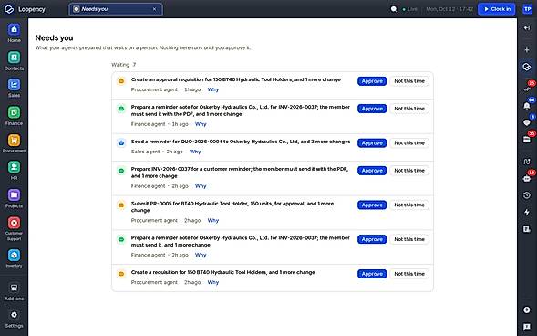Open the Inventory module icon

pyautogui.click(x=14, y=255)
